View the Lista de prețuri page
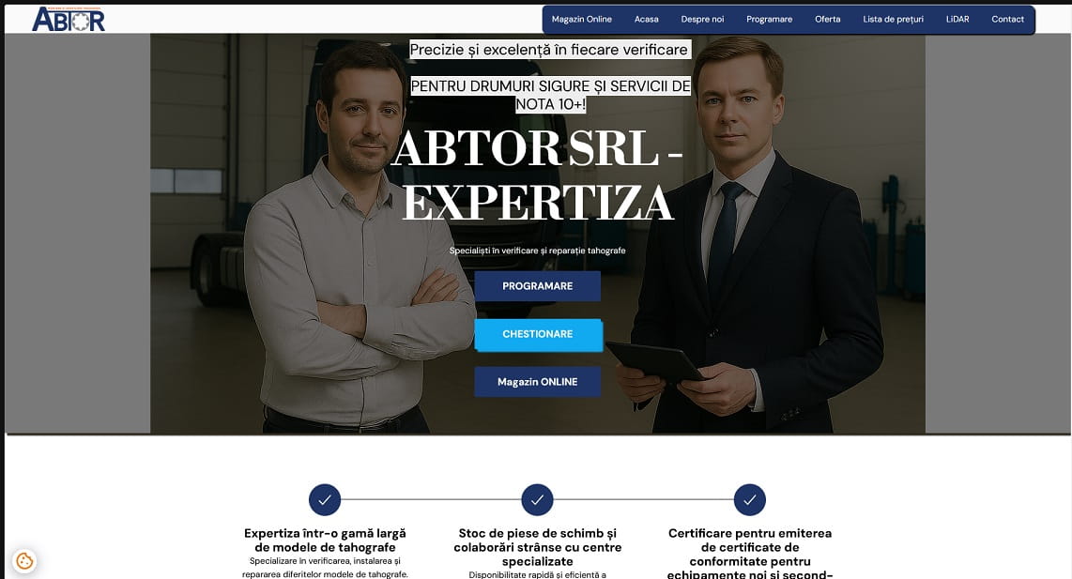Viewport: 1072px width, 579px height. [893, 19]
